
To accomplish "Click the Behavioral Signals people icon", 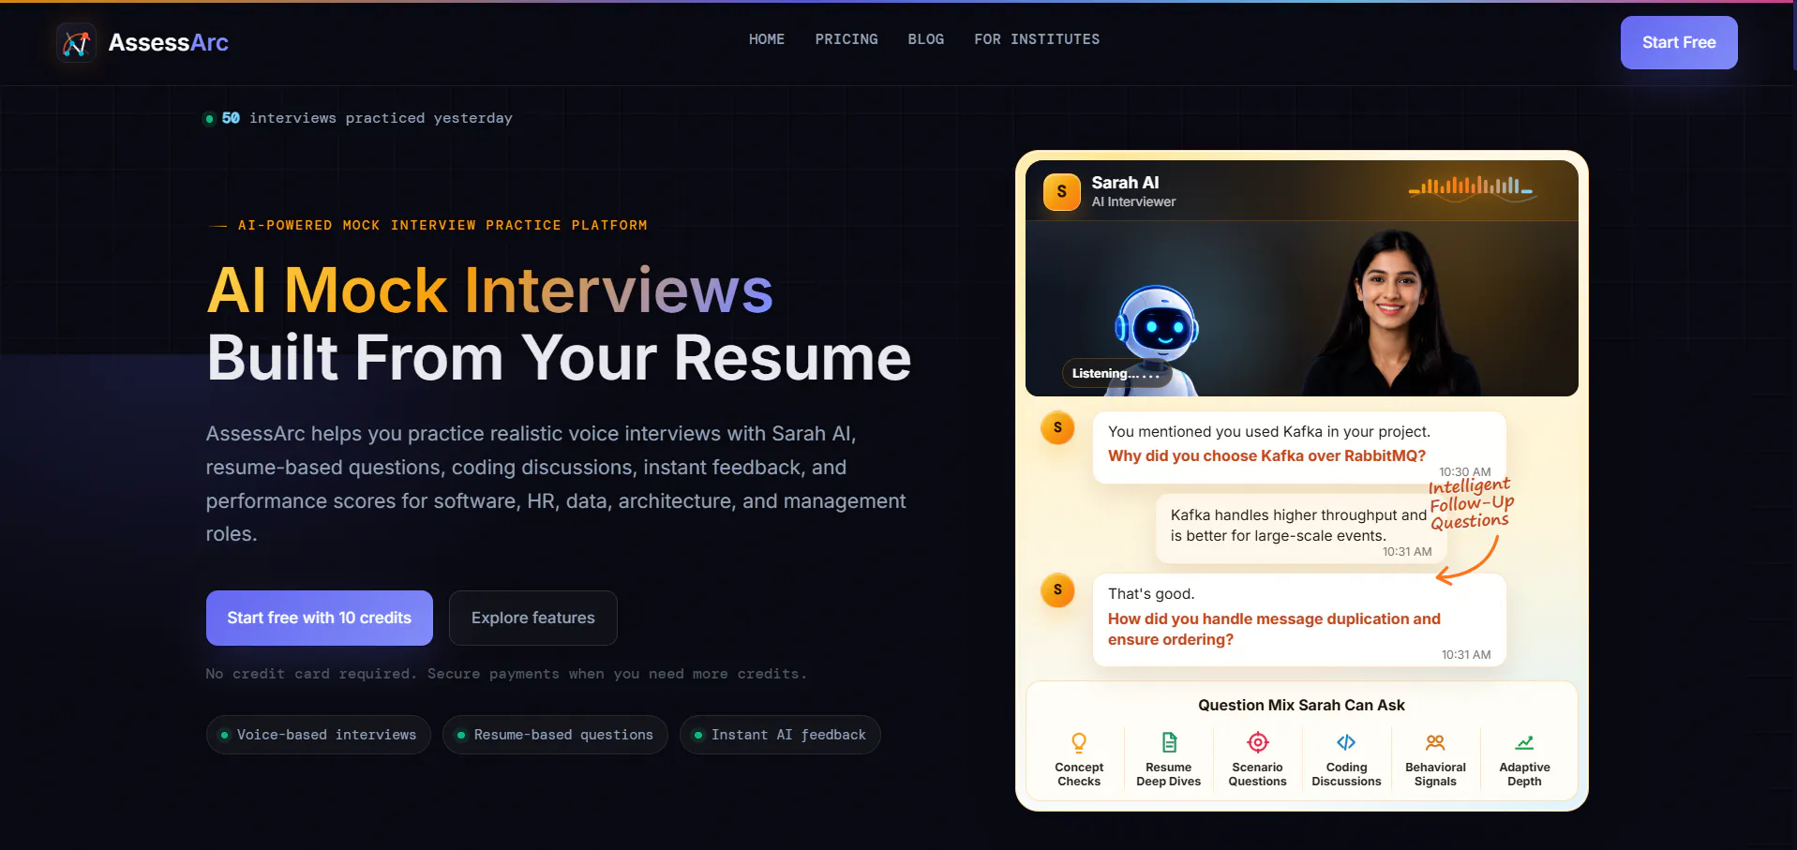I will (1435, 743).
